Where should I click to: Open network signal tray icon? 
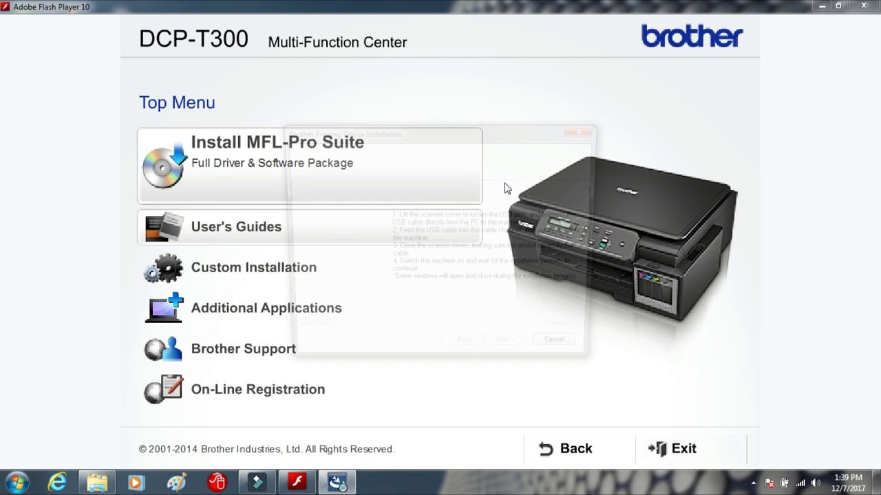pyautogui.click(x=800, y=483)
